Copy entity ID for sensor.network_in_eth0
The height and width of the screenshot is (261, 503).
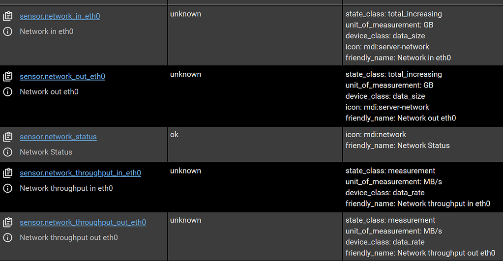(8, 16)
